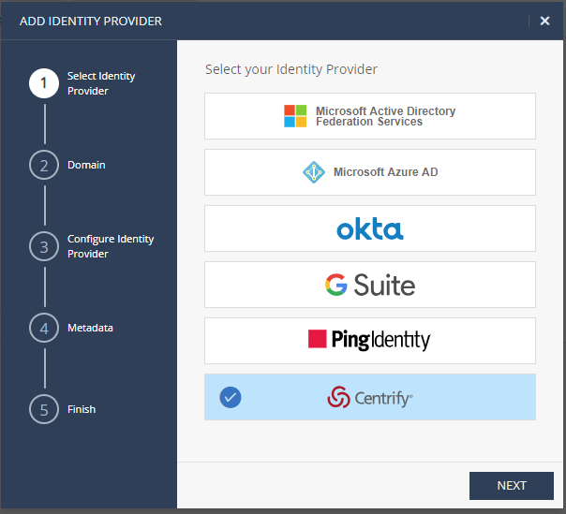Click the step 4 circle
The height and width of the screenshot is (514, 566).
[x=44, y=328]
